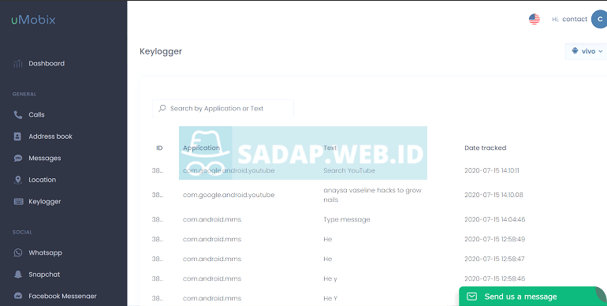Click the Messages speech bubble icon
Screen dimensions: 607x306
coord(18,158)
